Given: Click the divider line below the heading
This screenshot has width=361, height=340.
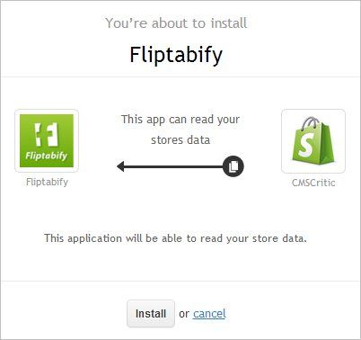Looking at the screenshot, I should 180,76.
